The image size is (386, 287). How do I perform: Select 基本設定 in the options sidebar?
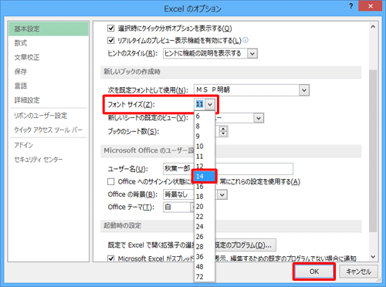pyautogui.click(x=48, y=29)
